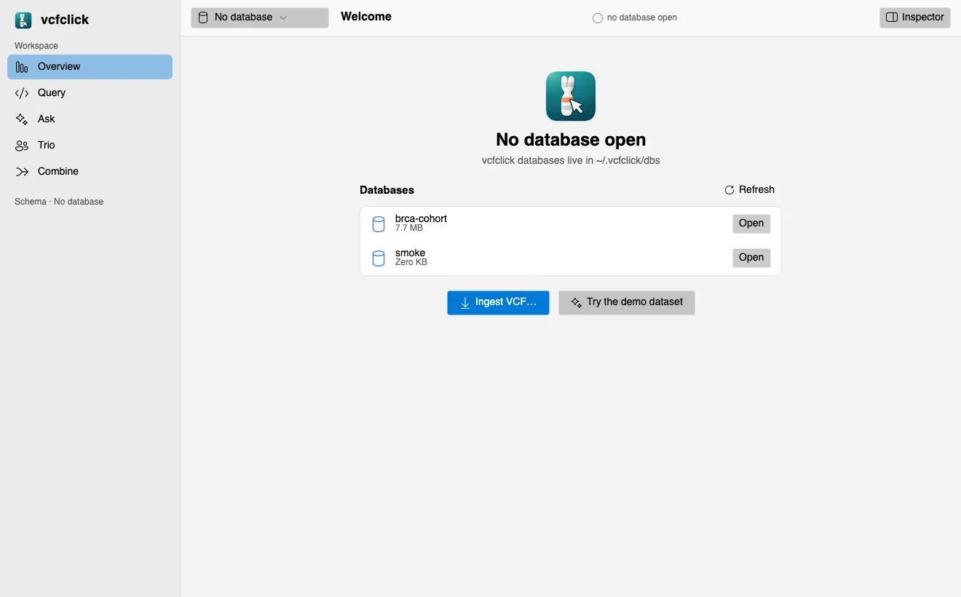
Task: Click the Ask sparkle icon
Action: tap(22, 119)
